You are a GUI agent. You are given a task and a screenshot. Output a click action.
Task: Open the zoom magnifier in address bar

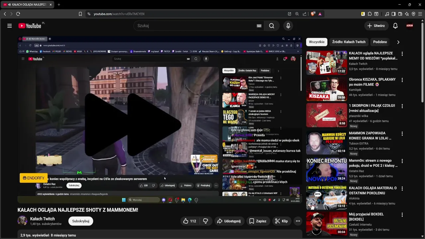click(x=297, y=14)
